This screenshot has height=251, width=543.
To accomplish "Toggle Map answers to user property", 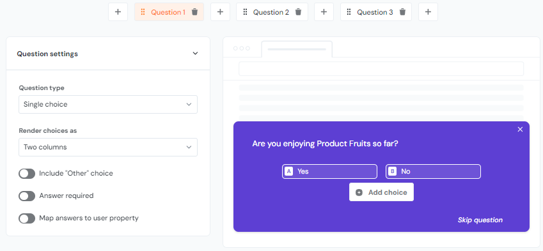I will pos(27,218).
